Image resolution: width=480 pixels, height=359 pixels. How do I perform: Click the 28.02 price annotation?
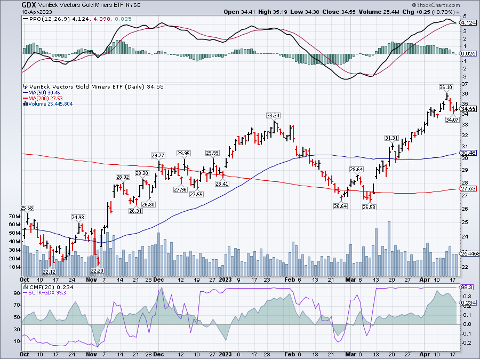(x=123, y=177)
